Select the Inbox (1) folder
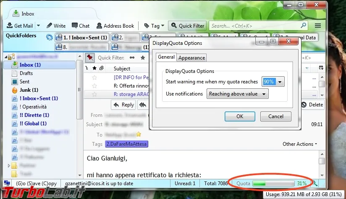 [x=40, y=65]
